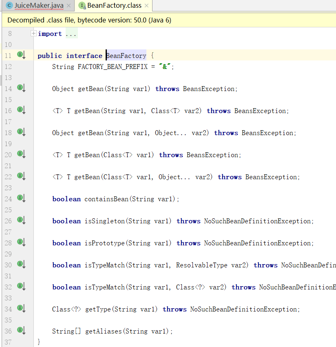Click gutter icon next to containsBean method
The image size is (336, 347).
[x=20, y=198]
